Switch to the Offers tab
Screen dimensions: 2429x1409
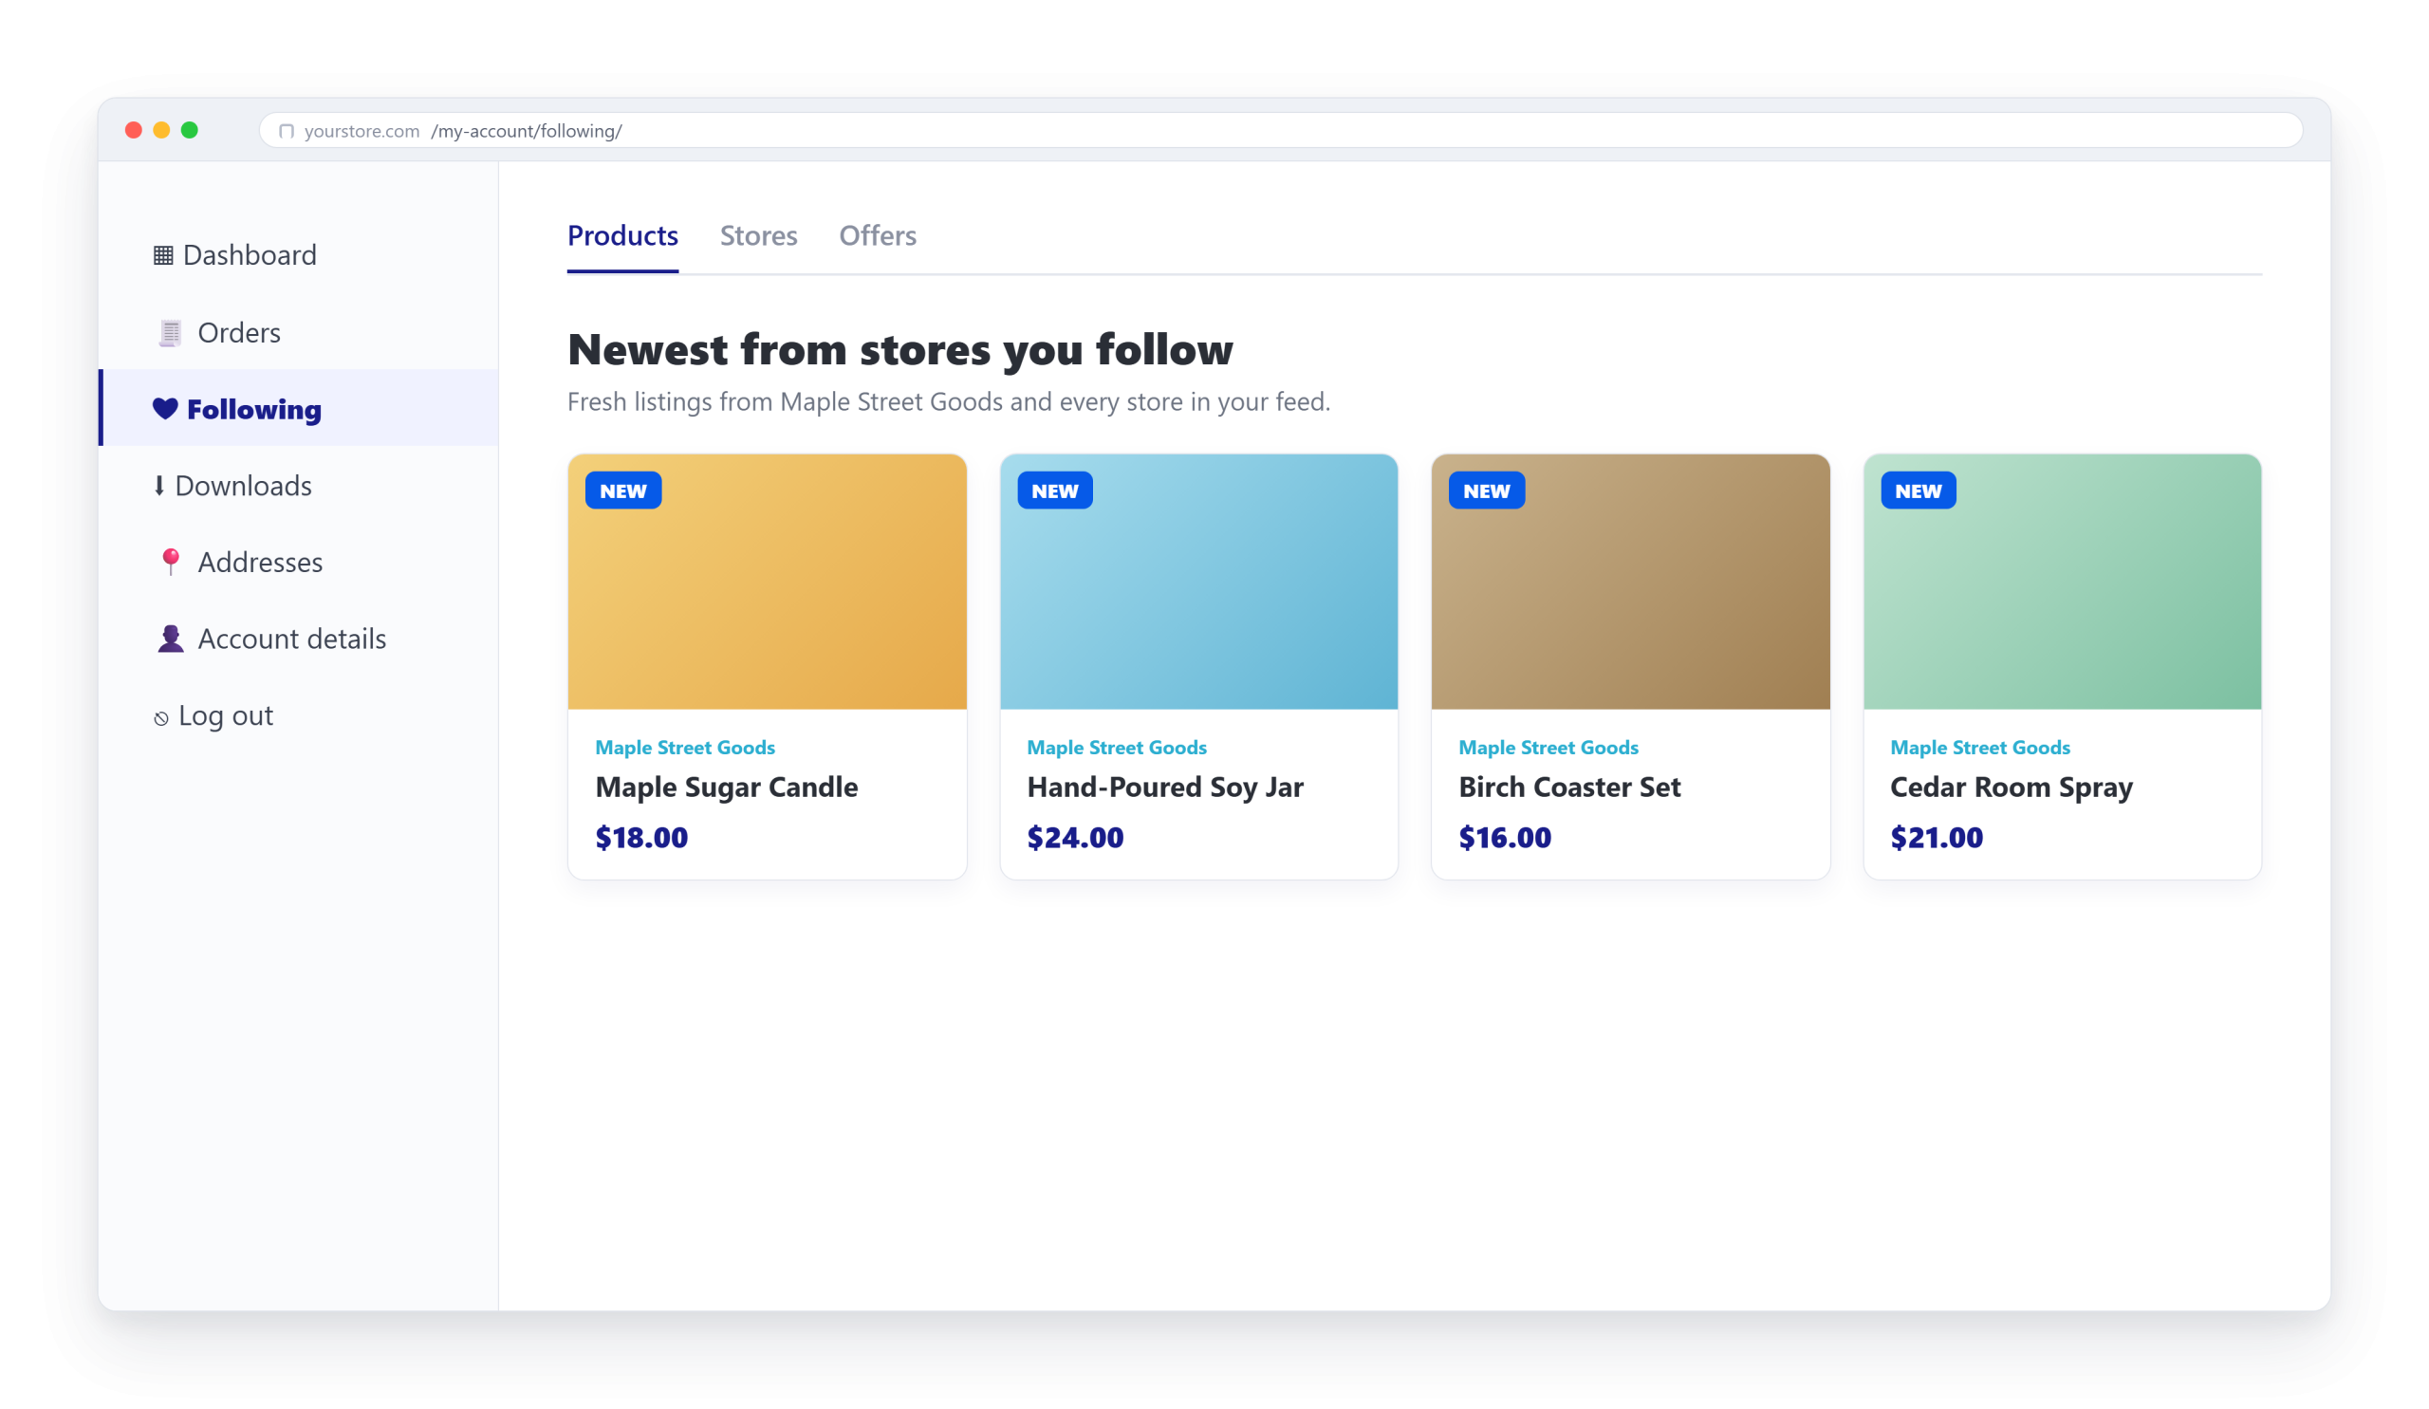click(x=877, y=236)
